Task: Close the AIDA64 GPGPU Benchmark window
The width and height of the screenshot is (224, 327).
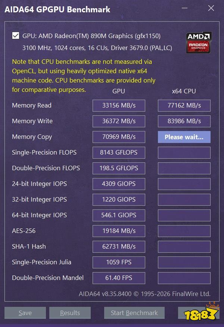Action: tap(211, 8)
